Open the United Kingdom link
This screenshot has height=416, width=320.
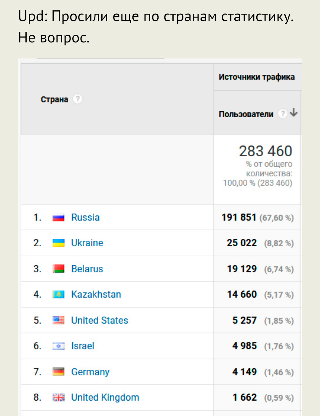pyautogui.click(x=105, y=397)
